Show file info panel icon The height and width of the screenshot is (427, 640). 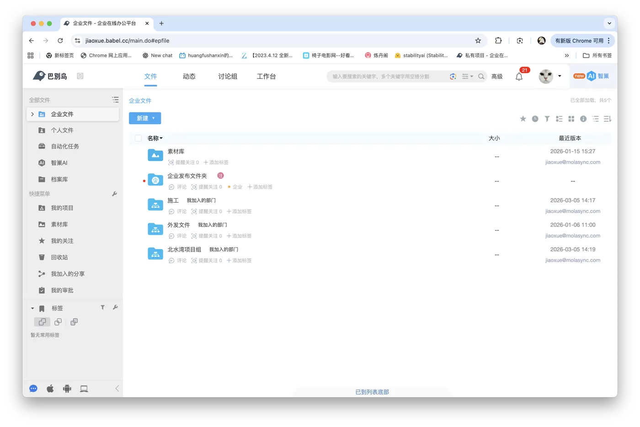pos(583,119)
